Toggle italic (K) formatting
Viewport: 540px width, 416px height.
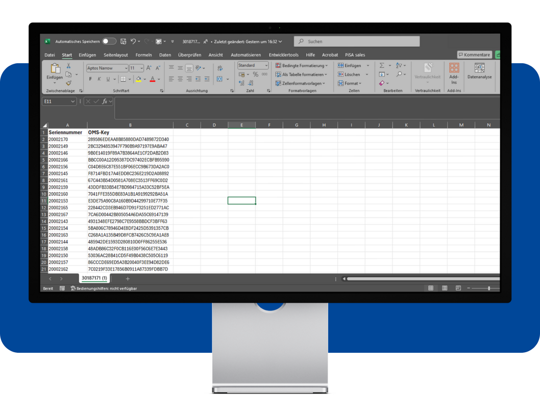pos(99,79)
